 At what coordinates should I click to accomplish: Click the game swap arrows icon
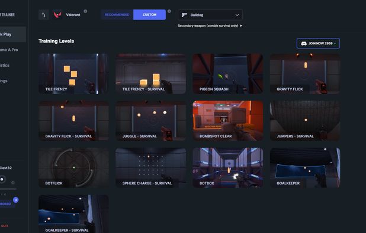point(44,15)
